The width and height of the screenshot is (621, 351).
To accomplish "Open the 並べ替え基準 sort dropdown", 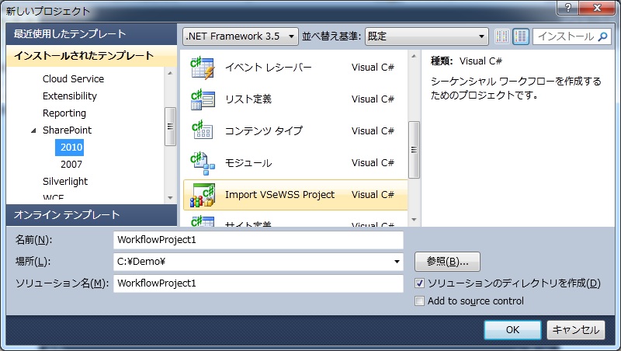I will point(426,36).
